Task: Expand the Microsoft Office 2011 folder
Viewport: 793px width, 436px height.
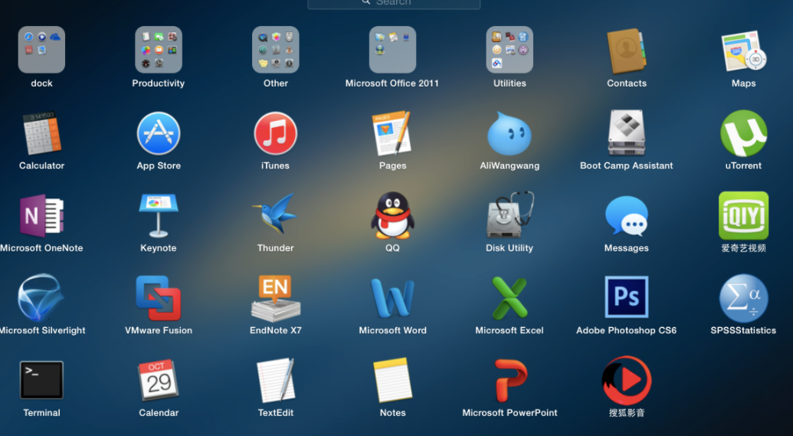Action: click(x=392, y=50)
